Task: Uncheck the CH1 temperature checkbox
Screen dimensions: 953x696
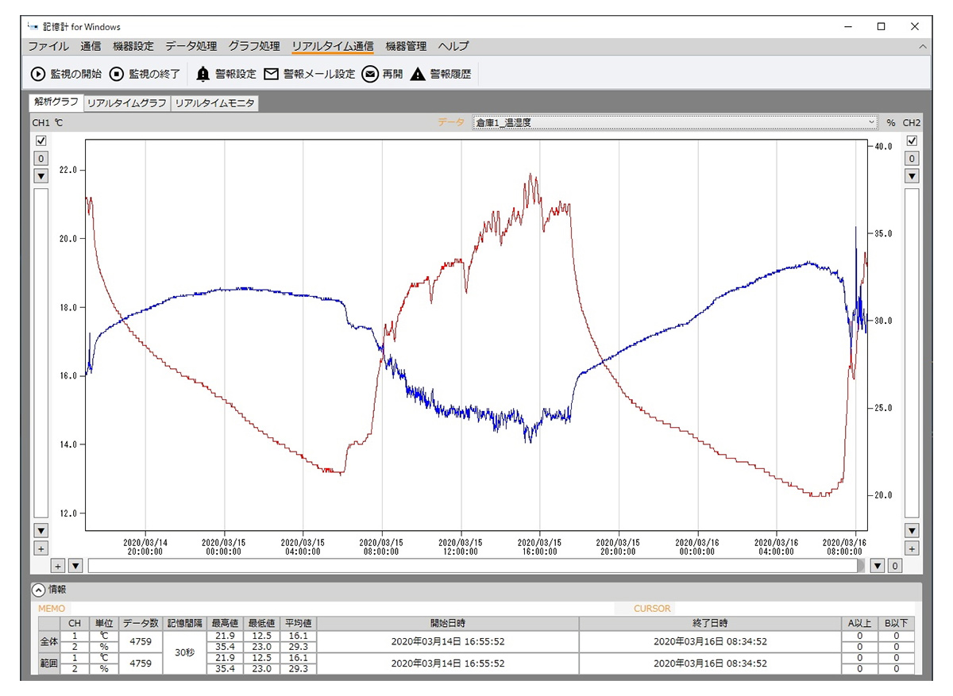Action: click(41, 140)
